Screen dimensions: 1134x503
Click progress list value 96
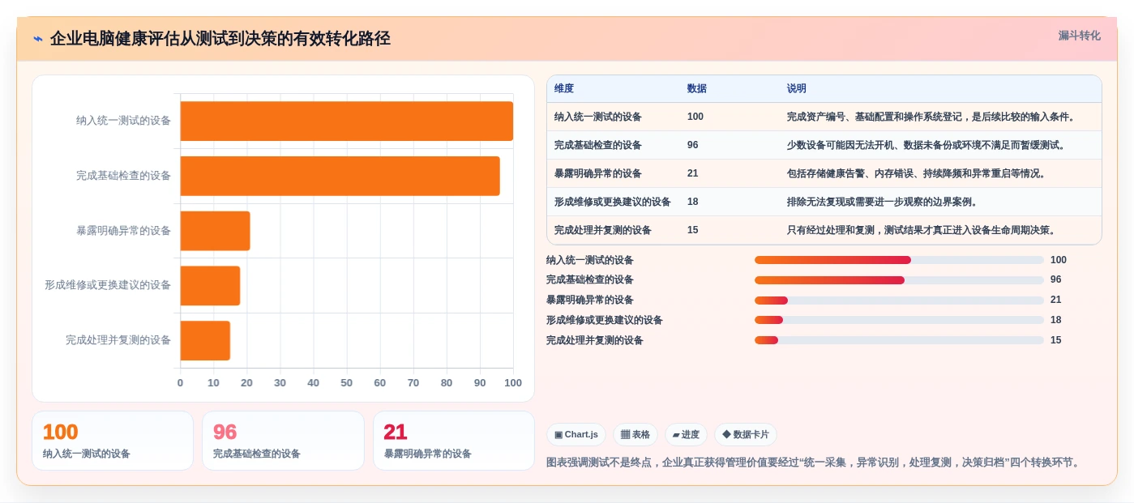pos(1056,280)
